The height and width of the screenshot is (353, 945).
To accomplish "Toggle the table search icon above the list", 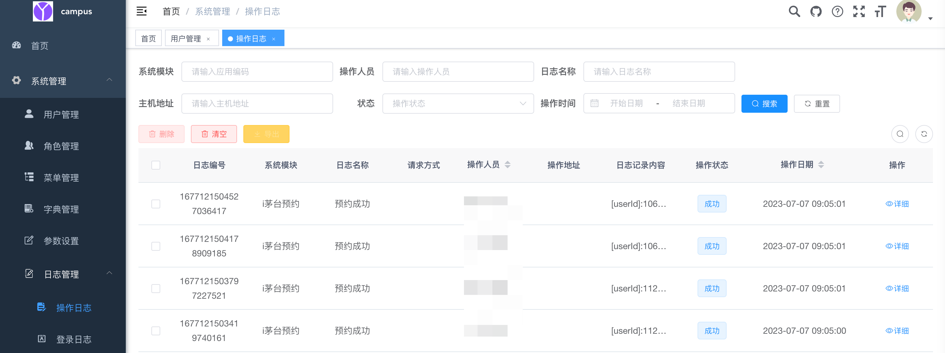I will click(x=900, y=134).
